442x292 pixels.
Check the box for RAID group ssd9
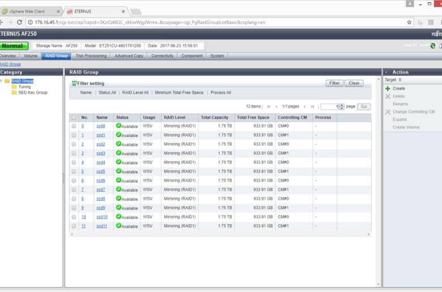(x=74, y=208)
